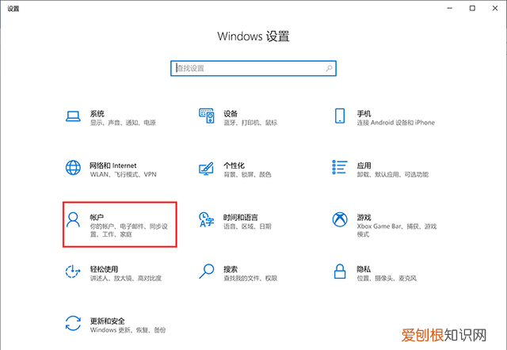Screen dimensions: 507x350
Task: Select the 系统 title text
Action: [x=97, y=114]
